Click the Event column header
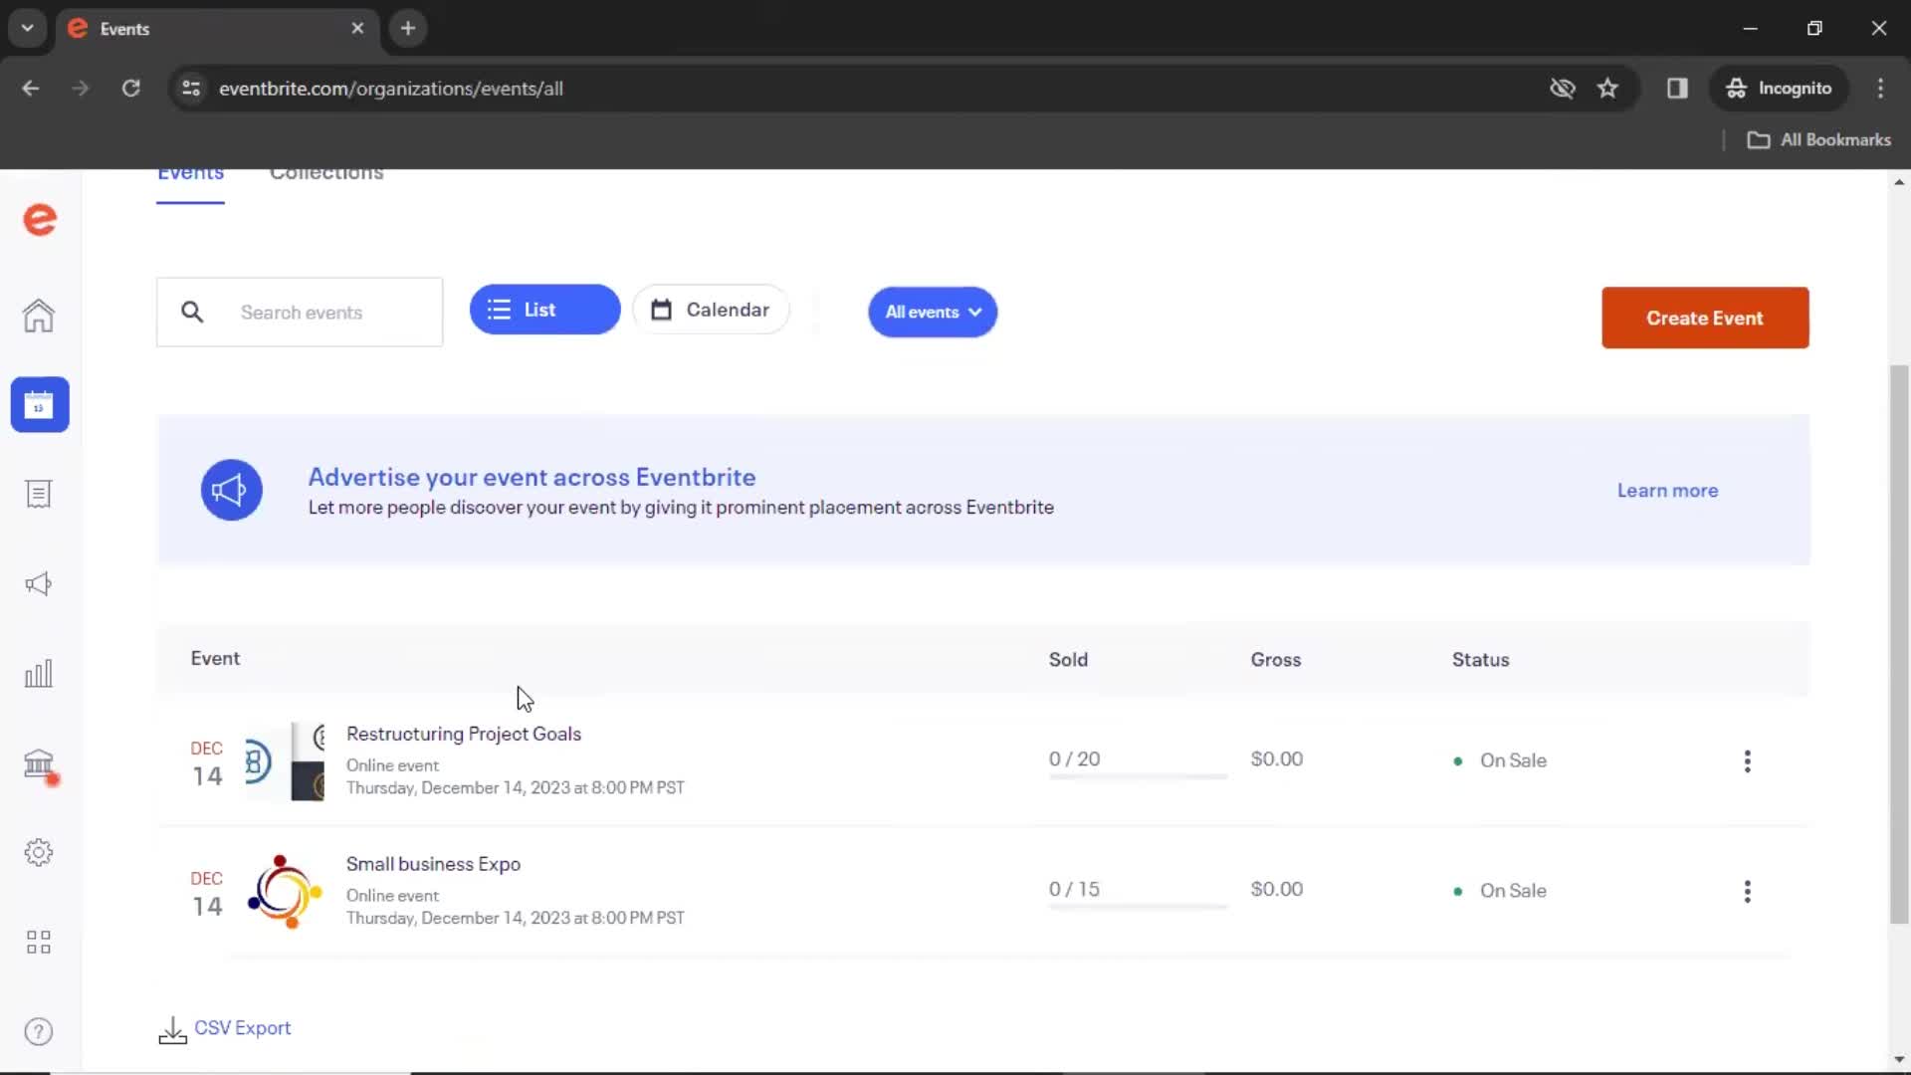 tap(215, 659)
